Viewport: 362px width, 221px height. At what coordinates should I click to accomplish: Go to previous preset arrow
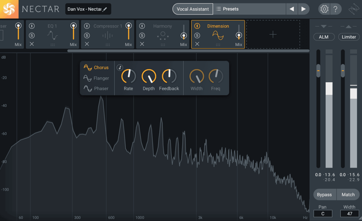[x=292, y=9]
